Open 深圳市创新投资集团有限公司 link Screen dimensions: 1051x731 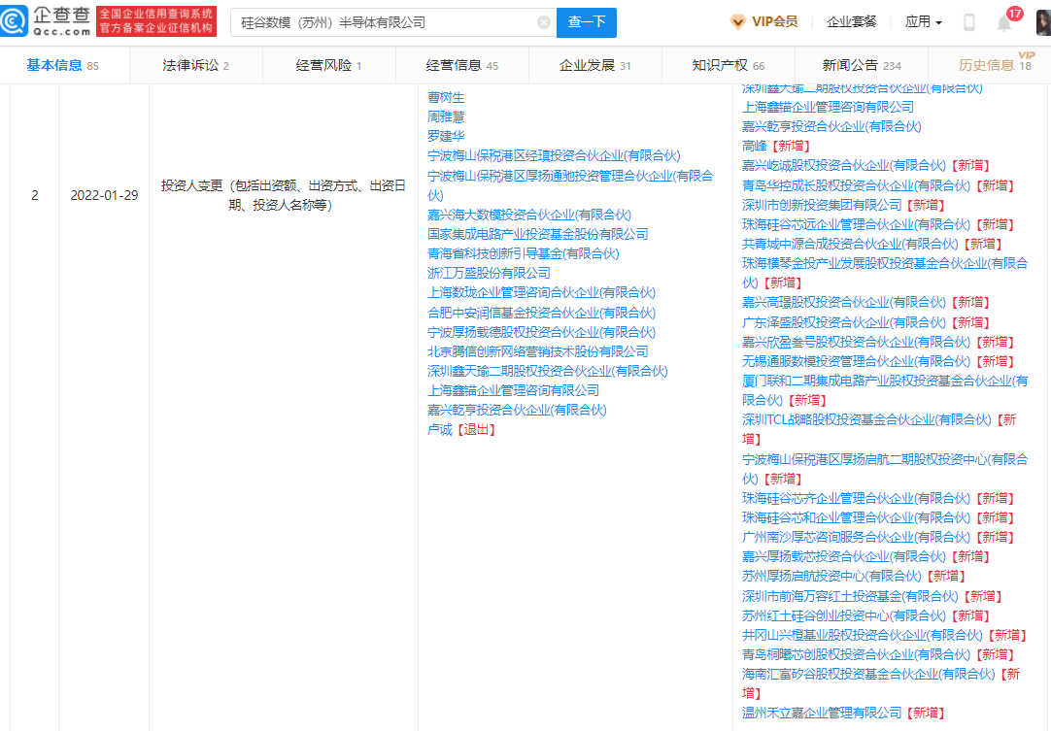point(822,205)
